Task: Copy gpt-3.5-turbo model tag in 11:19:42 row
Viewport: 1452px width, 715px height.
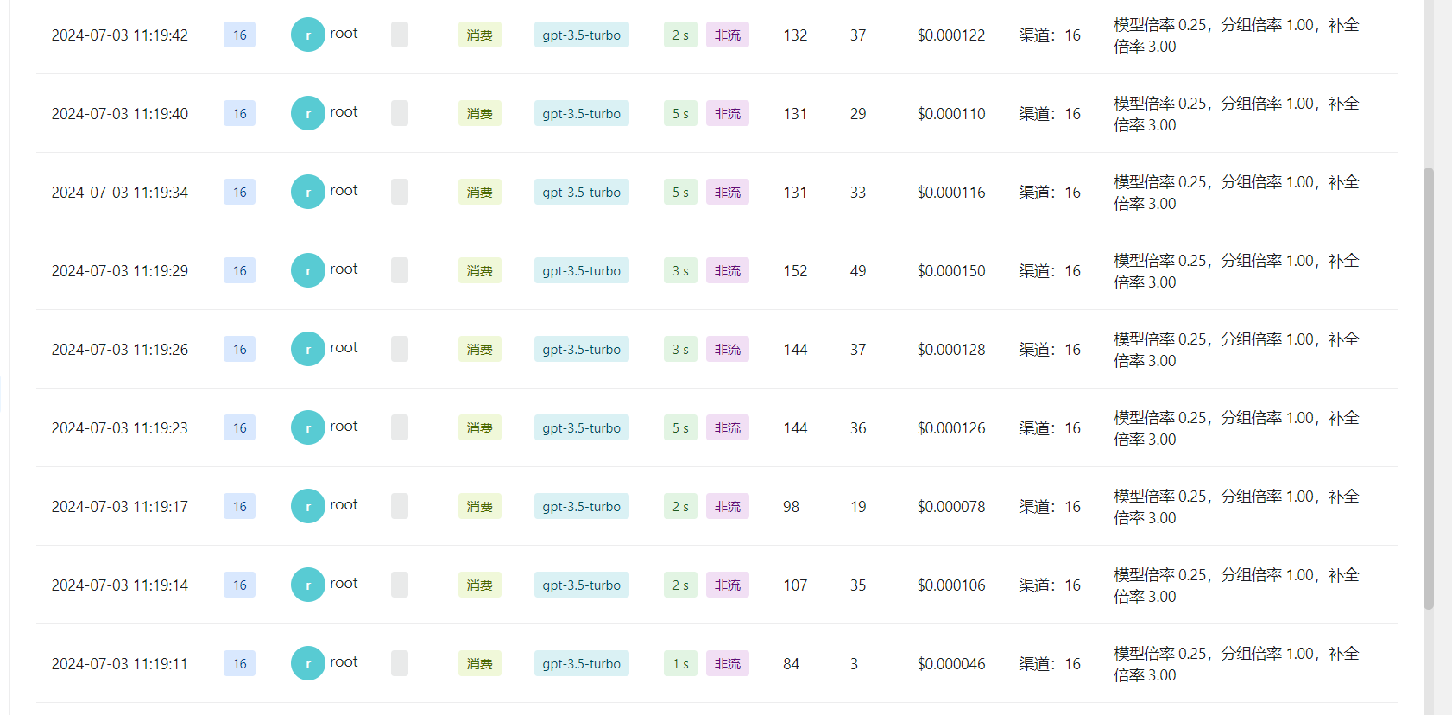Action: click(581, 35)
